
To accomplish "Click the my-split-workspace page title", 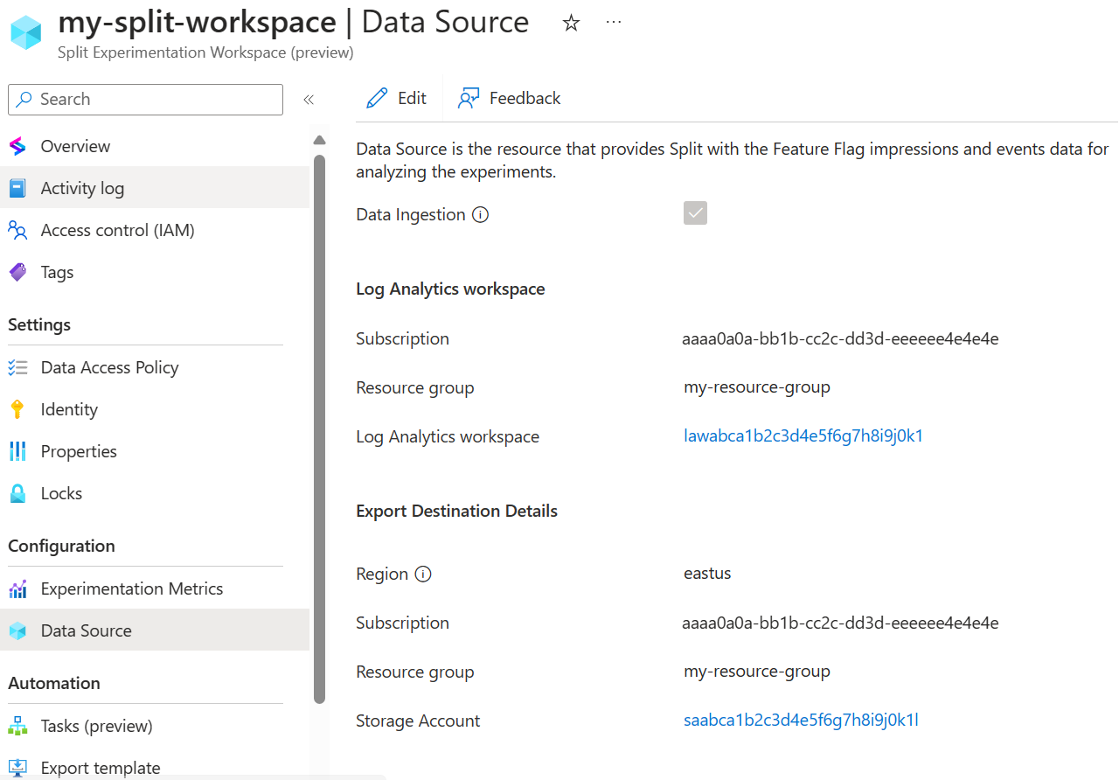I will coord(197,22).
